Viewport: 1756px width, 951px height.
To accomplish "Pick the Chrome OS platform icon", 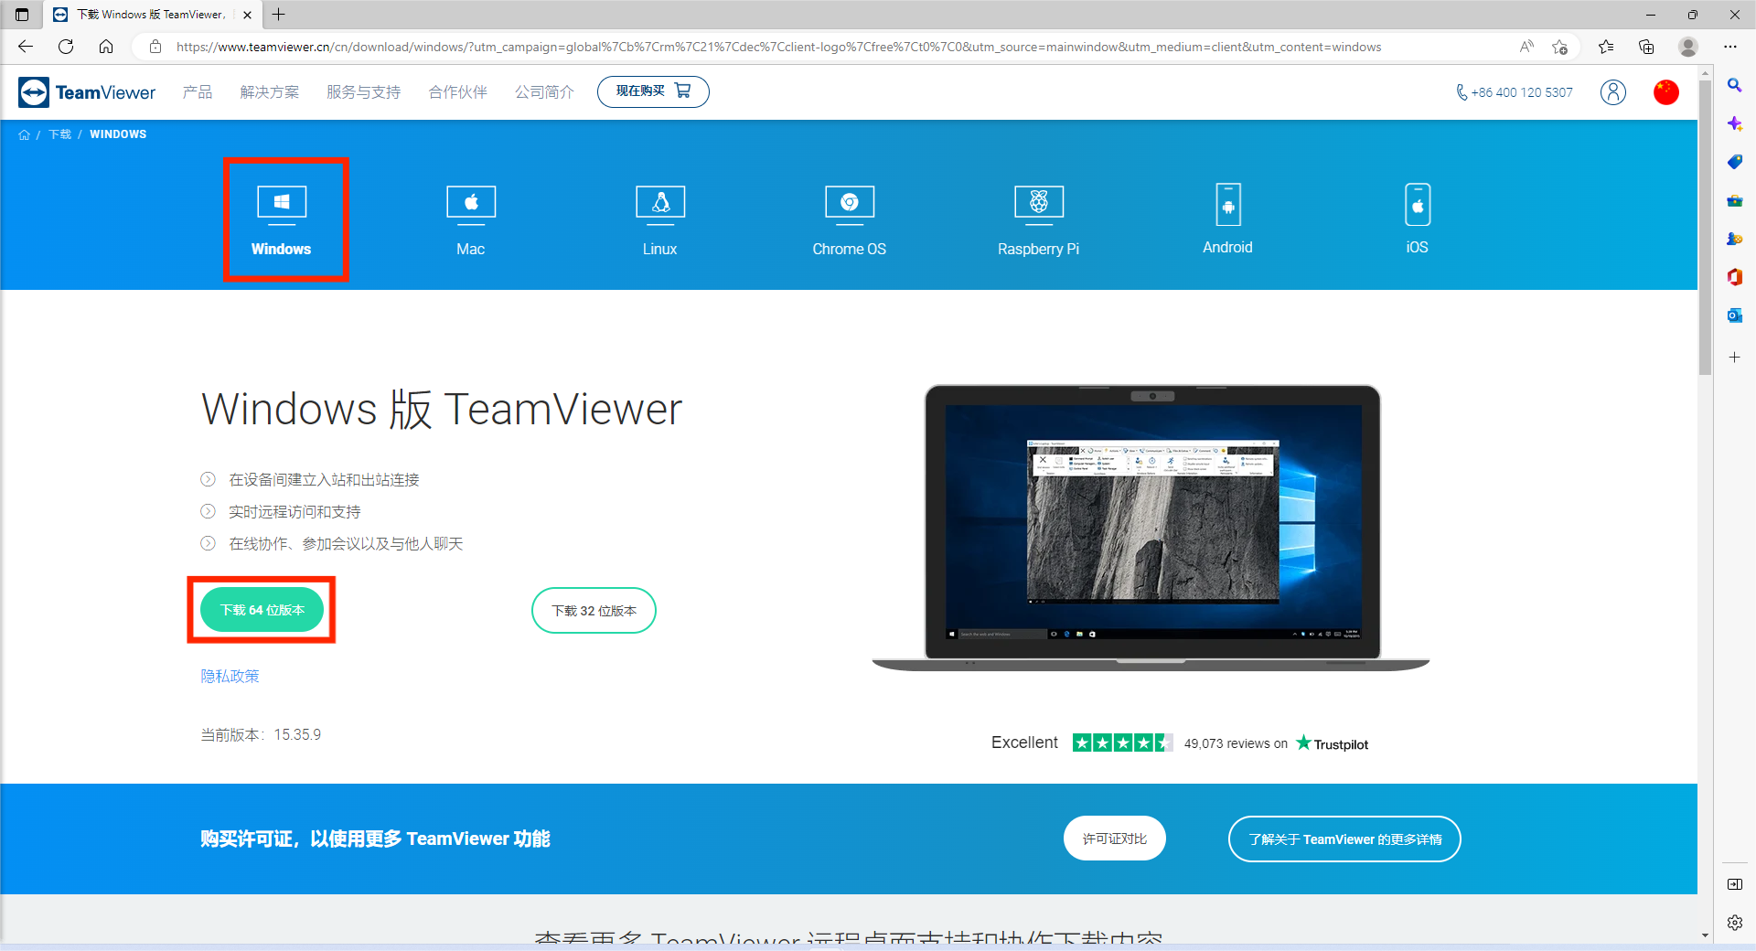I will (x=850, y=206).
